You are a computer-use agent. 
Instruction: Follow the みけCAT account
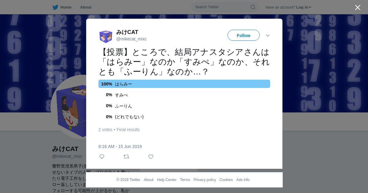click(x=243, y=35)
